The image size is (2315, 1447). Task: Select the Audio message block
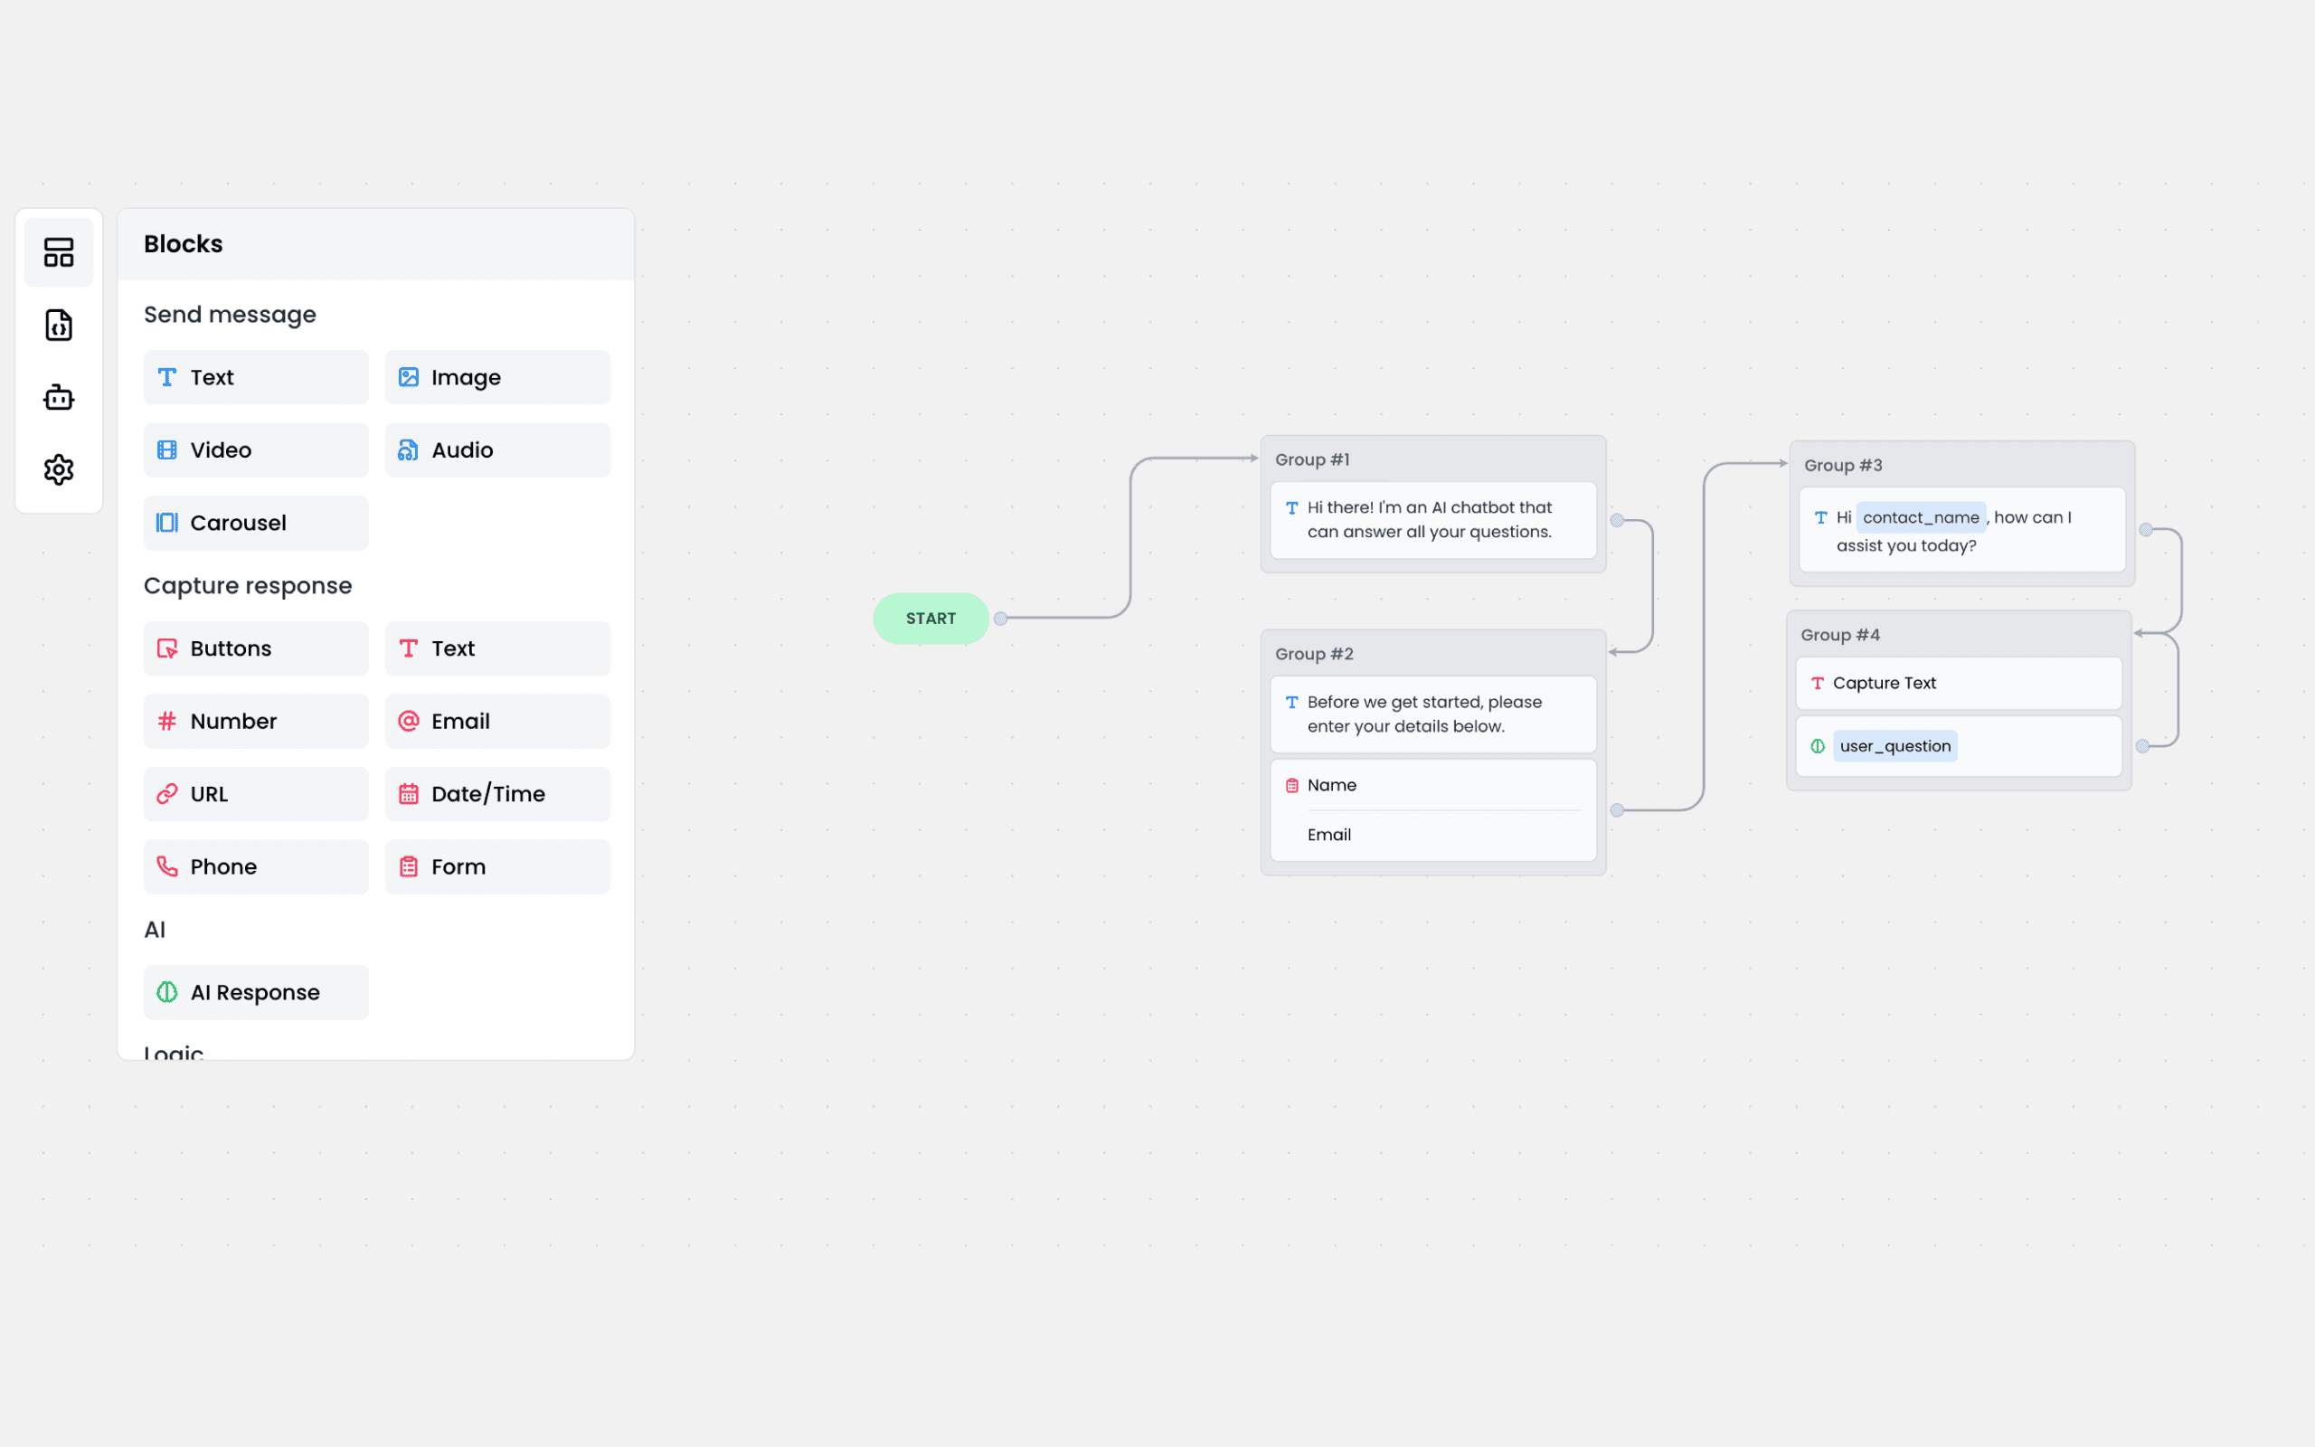[x=496, y=449]
